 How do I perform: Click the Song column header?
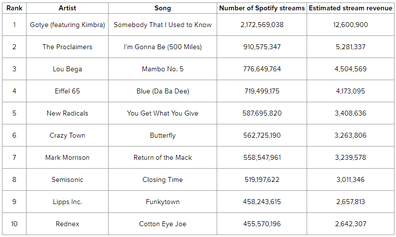pos(163,8)
